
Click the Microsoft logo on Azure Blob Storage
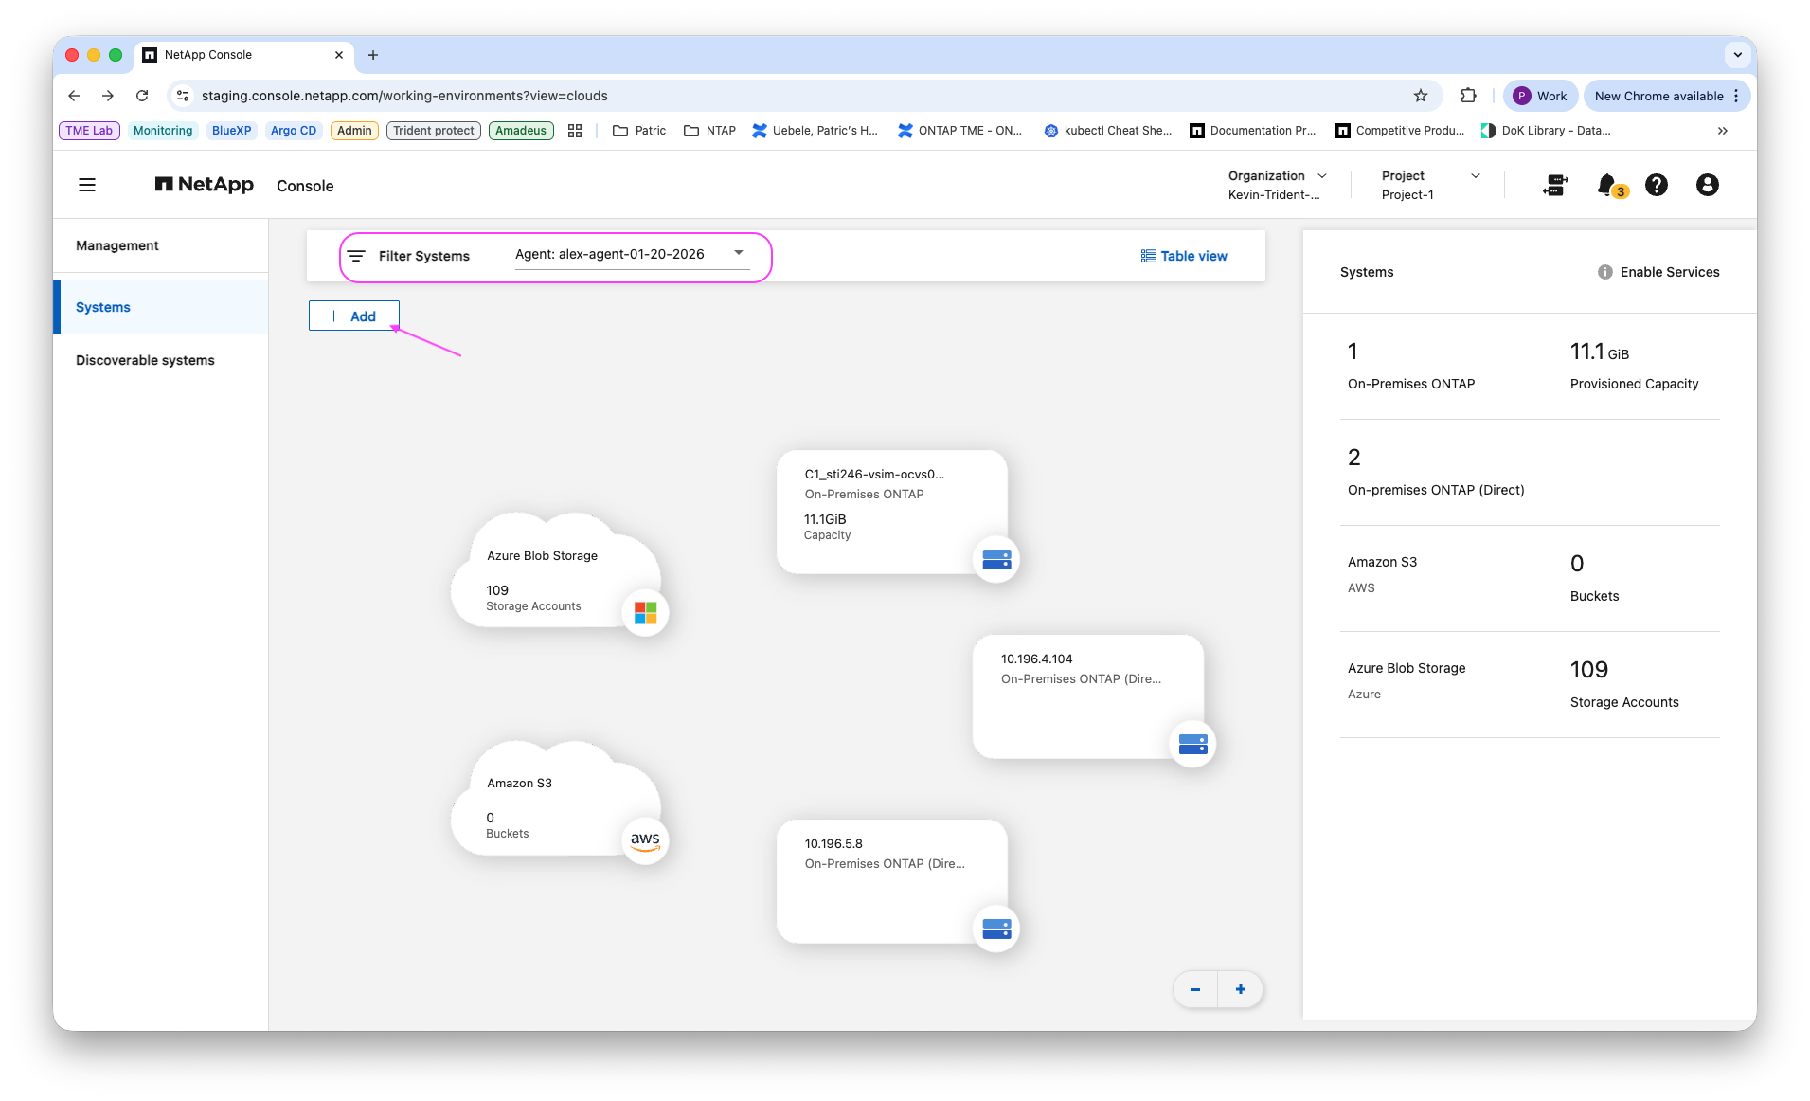[x=645, y=612]
